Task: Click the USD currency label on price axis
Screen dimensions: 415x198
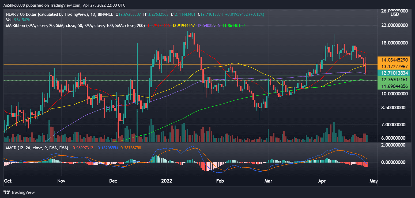Action: (395, 15)
